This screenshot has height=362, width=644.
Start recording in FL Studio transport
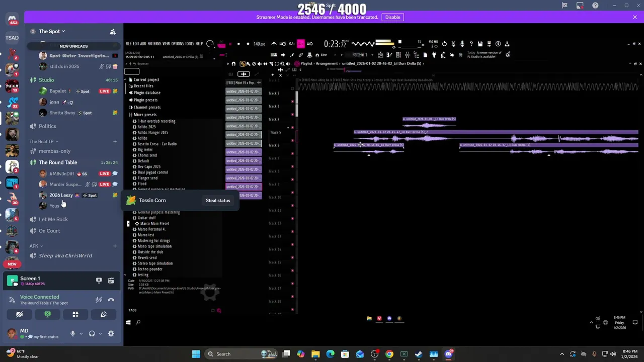248,44
